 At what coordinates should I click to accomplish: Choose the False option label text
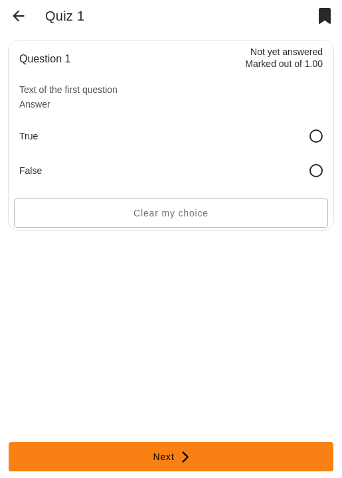click(31, 171)
